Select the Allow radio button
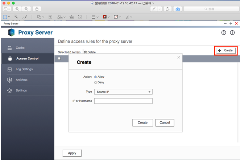 click(96, 77)
